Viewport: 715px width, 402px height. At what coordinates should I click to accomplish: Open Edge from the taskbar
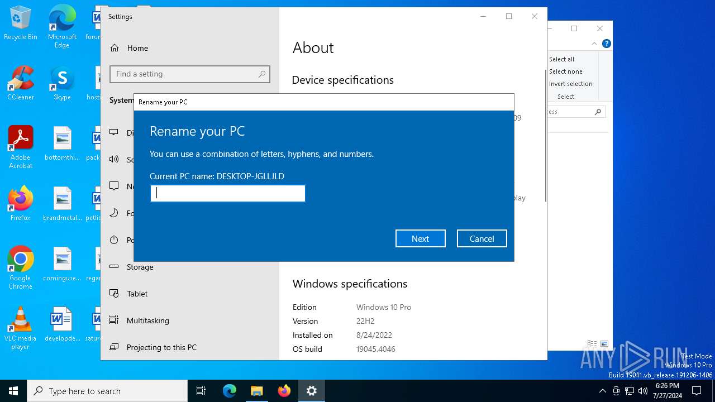click(230, 391)
